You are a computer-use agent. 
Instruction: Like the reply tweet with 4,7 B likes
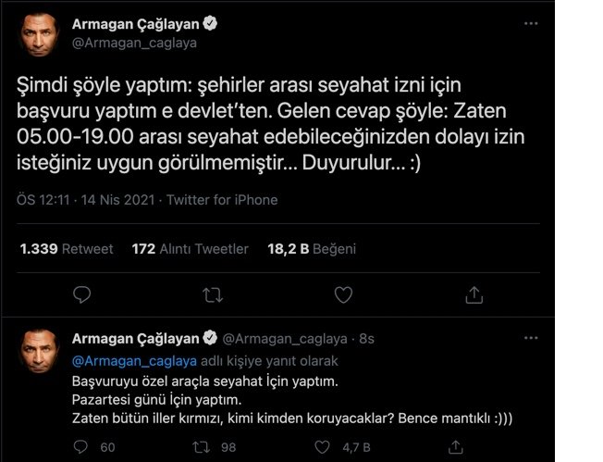coord(322,447)
